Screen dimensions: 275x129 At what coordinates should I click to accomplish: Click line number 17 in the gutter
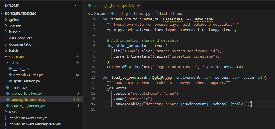coord(93,104)
